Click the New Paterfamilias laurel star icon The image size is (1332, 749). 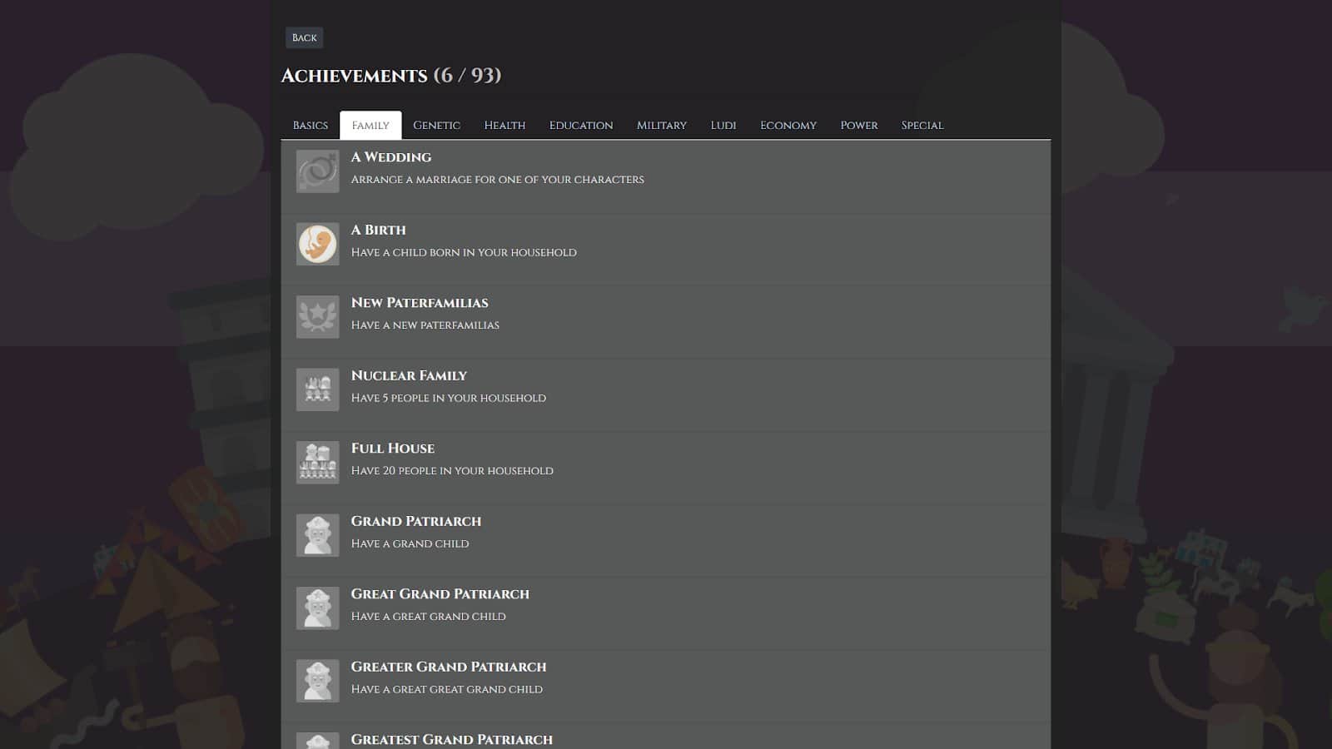tap(317, 317)
